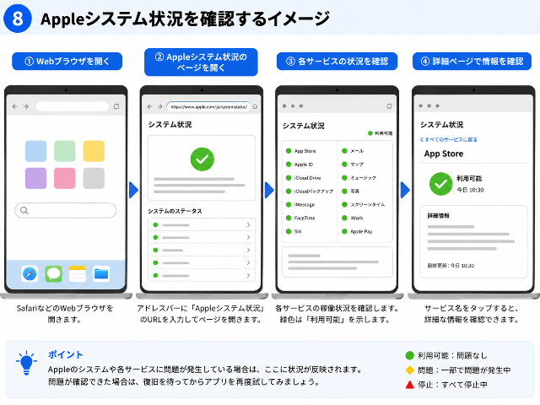This screenshot has height=405, width=540.
Task: Open the スクリーンタイム service entry
Action: click(x=364, y=204)
